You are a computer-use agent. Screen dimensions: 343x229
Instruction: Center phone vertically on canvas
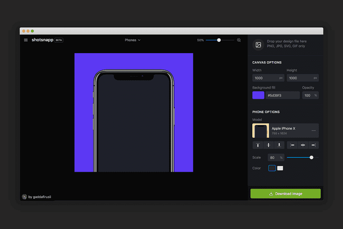(268, 145)
